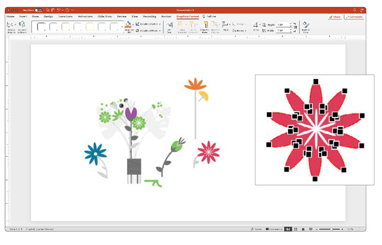Click the Change Graphic icon
The height and width of the screenshot is (245, 382).
[10, 25]
